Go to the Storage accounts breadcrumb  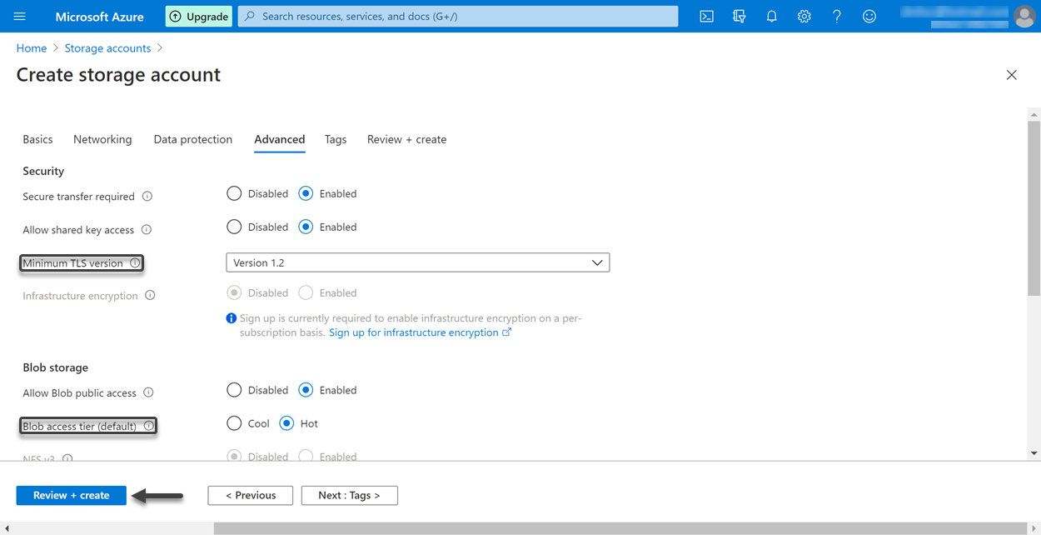tap(108, 48)
